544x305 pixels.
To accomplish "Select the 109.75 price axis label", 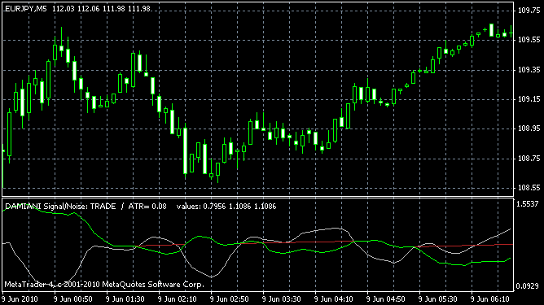I will coord(529,11).
